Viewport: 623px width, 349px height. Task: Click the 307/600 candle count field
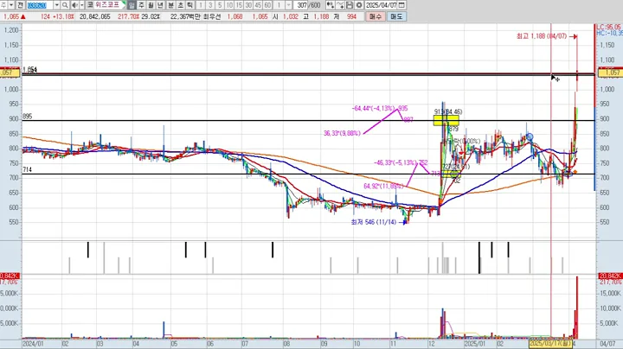309,5
